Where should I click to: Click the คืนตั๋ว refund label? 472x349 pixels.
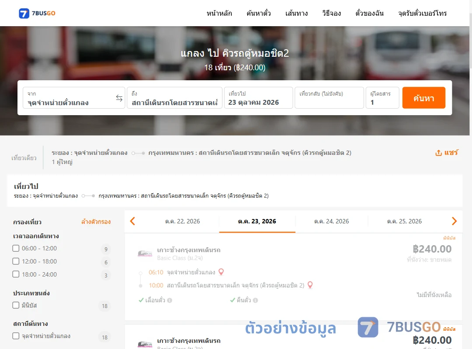click(243, 300)
